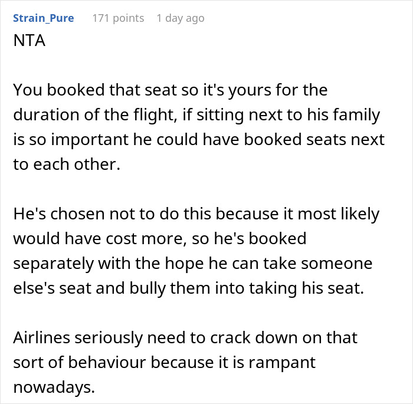Click the text "to each other."
The height and width of the screenshot is (404, 413).
(66, 165)
